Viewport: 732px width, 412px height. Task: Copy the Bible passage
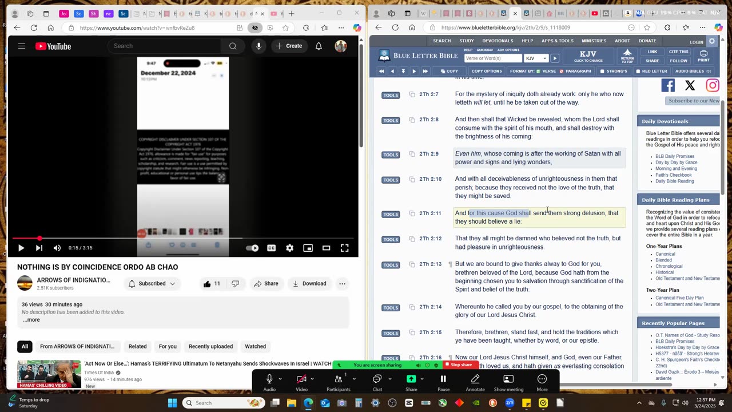[x=449, y=72]
